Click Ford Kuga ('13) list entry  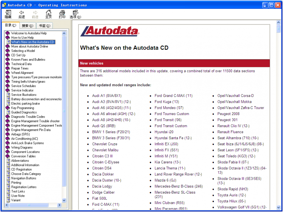coord(167,102)
